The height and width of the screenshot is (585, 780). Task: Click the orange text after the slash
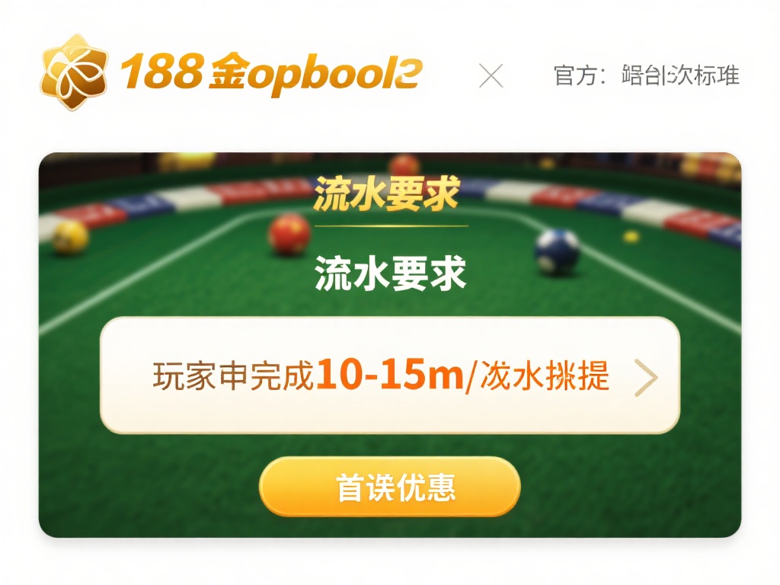545,376
